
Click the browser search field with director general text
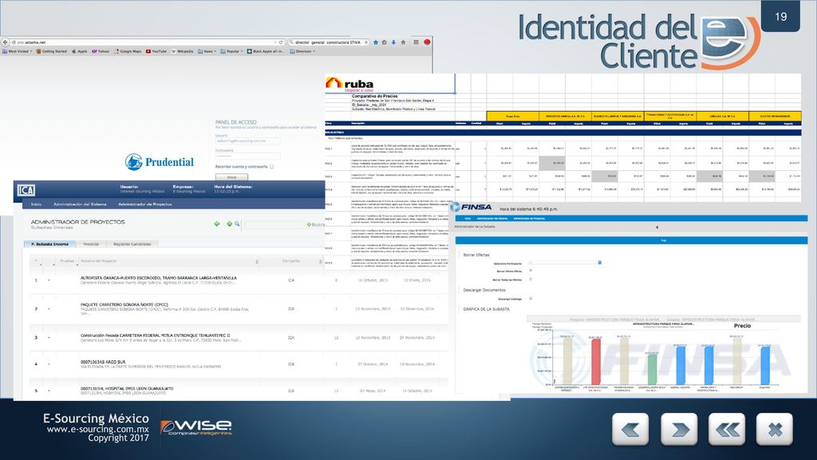328,42
